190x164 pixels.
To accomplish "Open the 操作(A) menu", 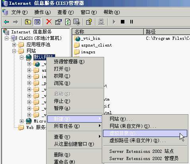I will 43,12.
